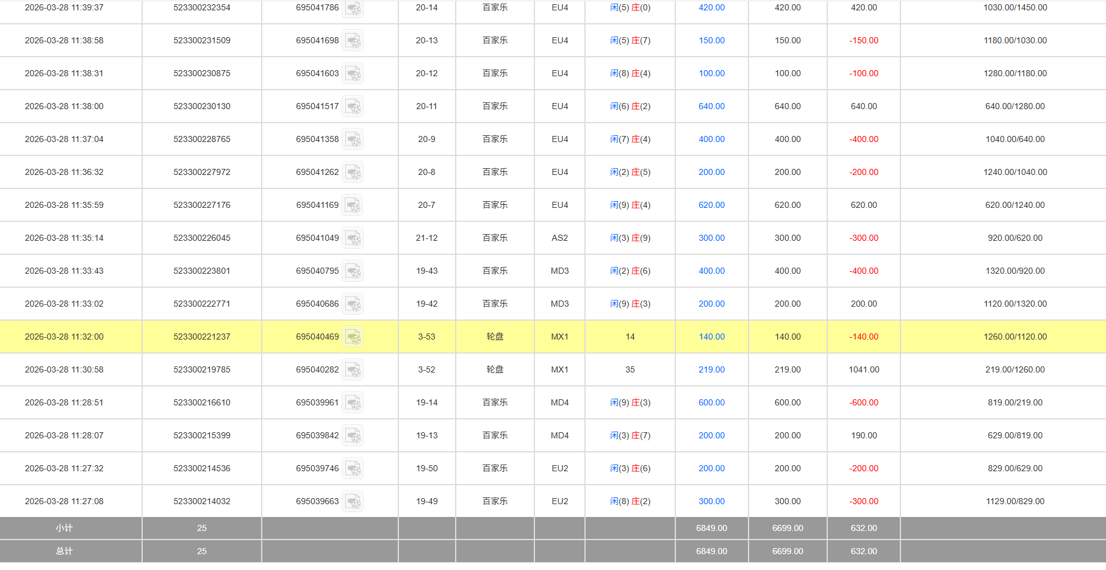
Task: Click blue 140.00 amount in highlighted row
Action: click(x=711, y=337)
